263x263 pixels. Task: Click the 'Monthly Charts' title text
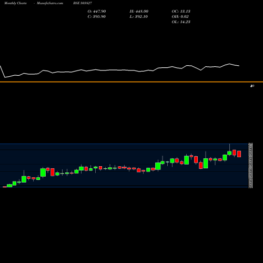tap(15, 3)
